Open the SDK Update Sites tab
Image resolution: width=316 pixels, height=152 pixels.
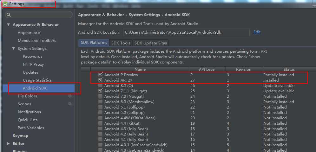tap(150, 43)
